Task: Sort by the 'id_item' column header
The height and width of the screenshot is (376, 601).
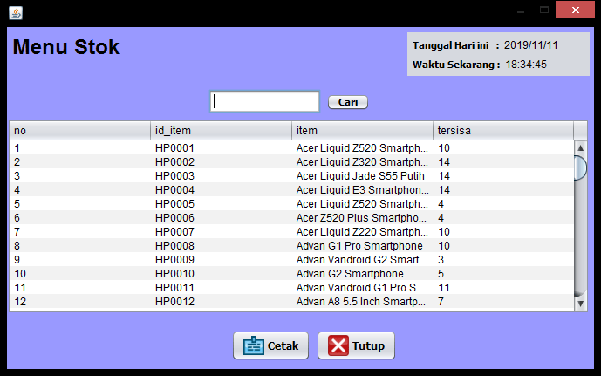Action: point(221,130)
